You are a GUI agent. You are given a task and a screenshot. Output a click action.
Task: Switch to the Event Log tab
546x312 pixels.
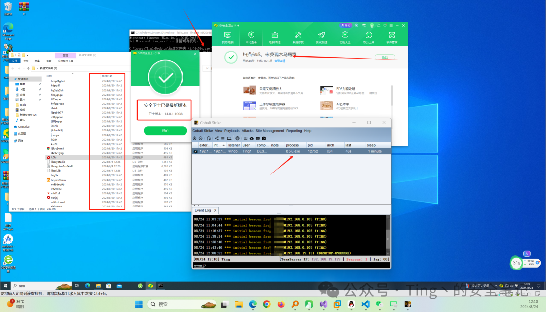(203, 210)
